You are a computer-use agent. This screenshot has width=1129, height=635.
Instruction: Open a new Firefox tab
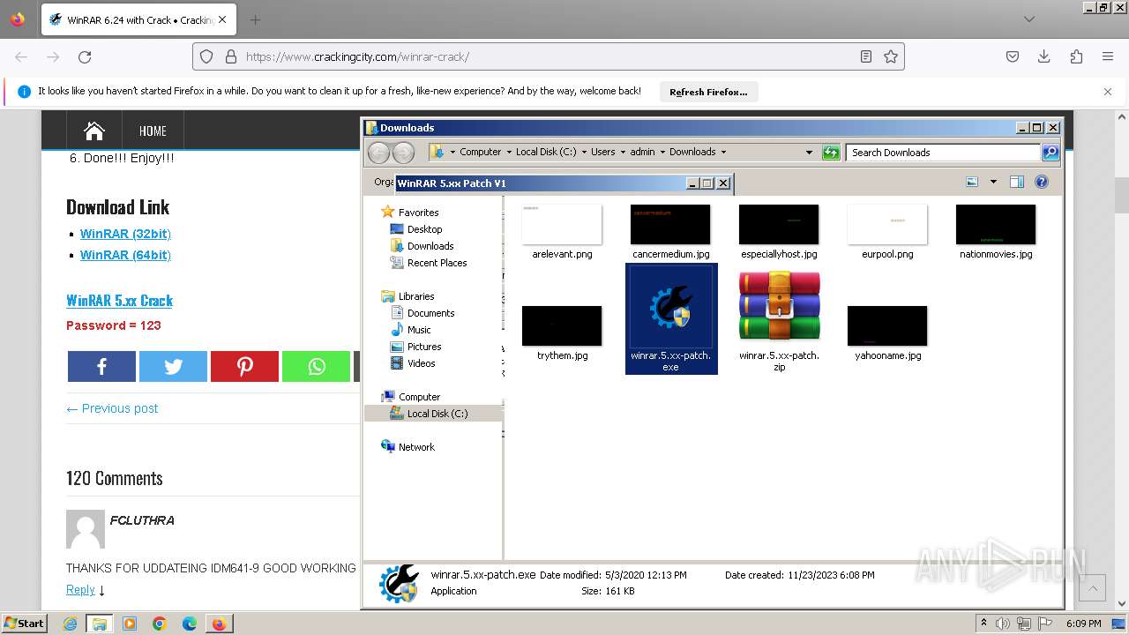(x=255, y=19)
